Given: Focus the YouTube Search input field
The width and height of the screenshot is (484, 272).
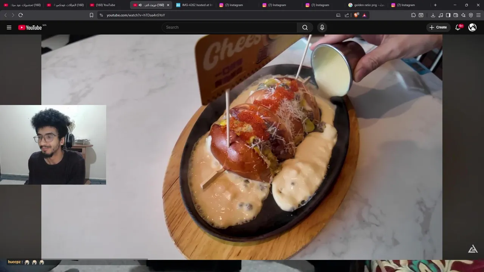Looking at the screenshot, I should [230, 27].
